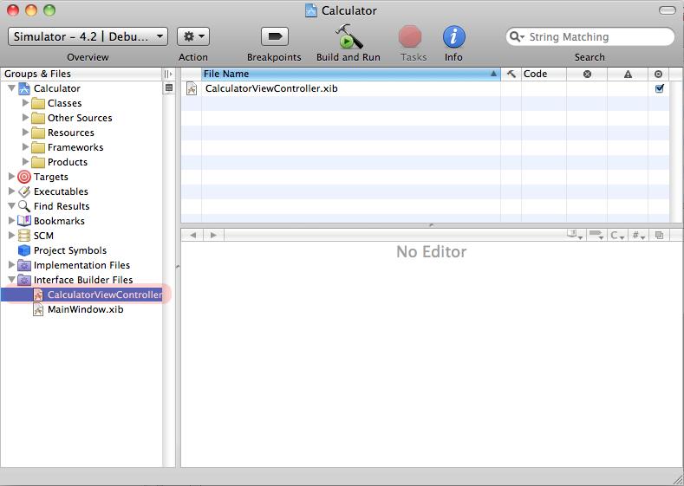The width and height of the screenshot is (684, 486).
Task: Select the SCM database icon
Action: 24,236
